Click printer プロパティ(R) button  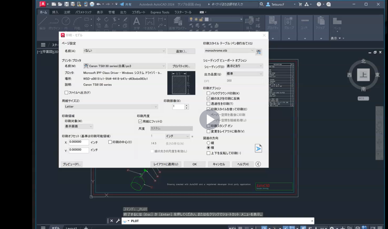[x=181, y=66]
